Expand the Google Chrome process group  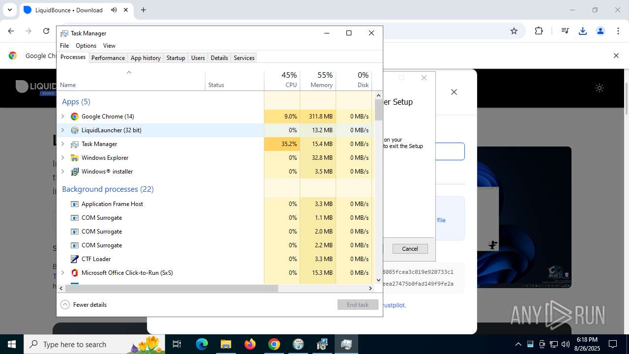tap(62, 117)
